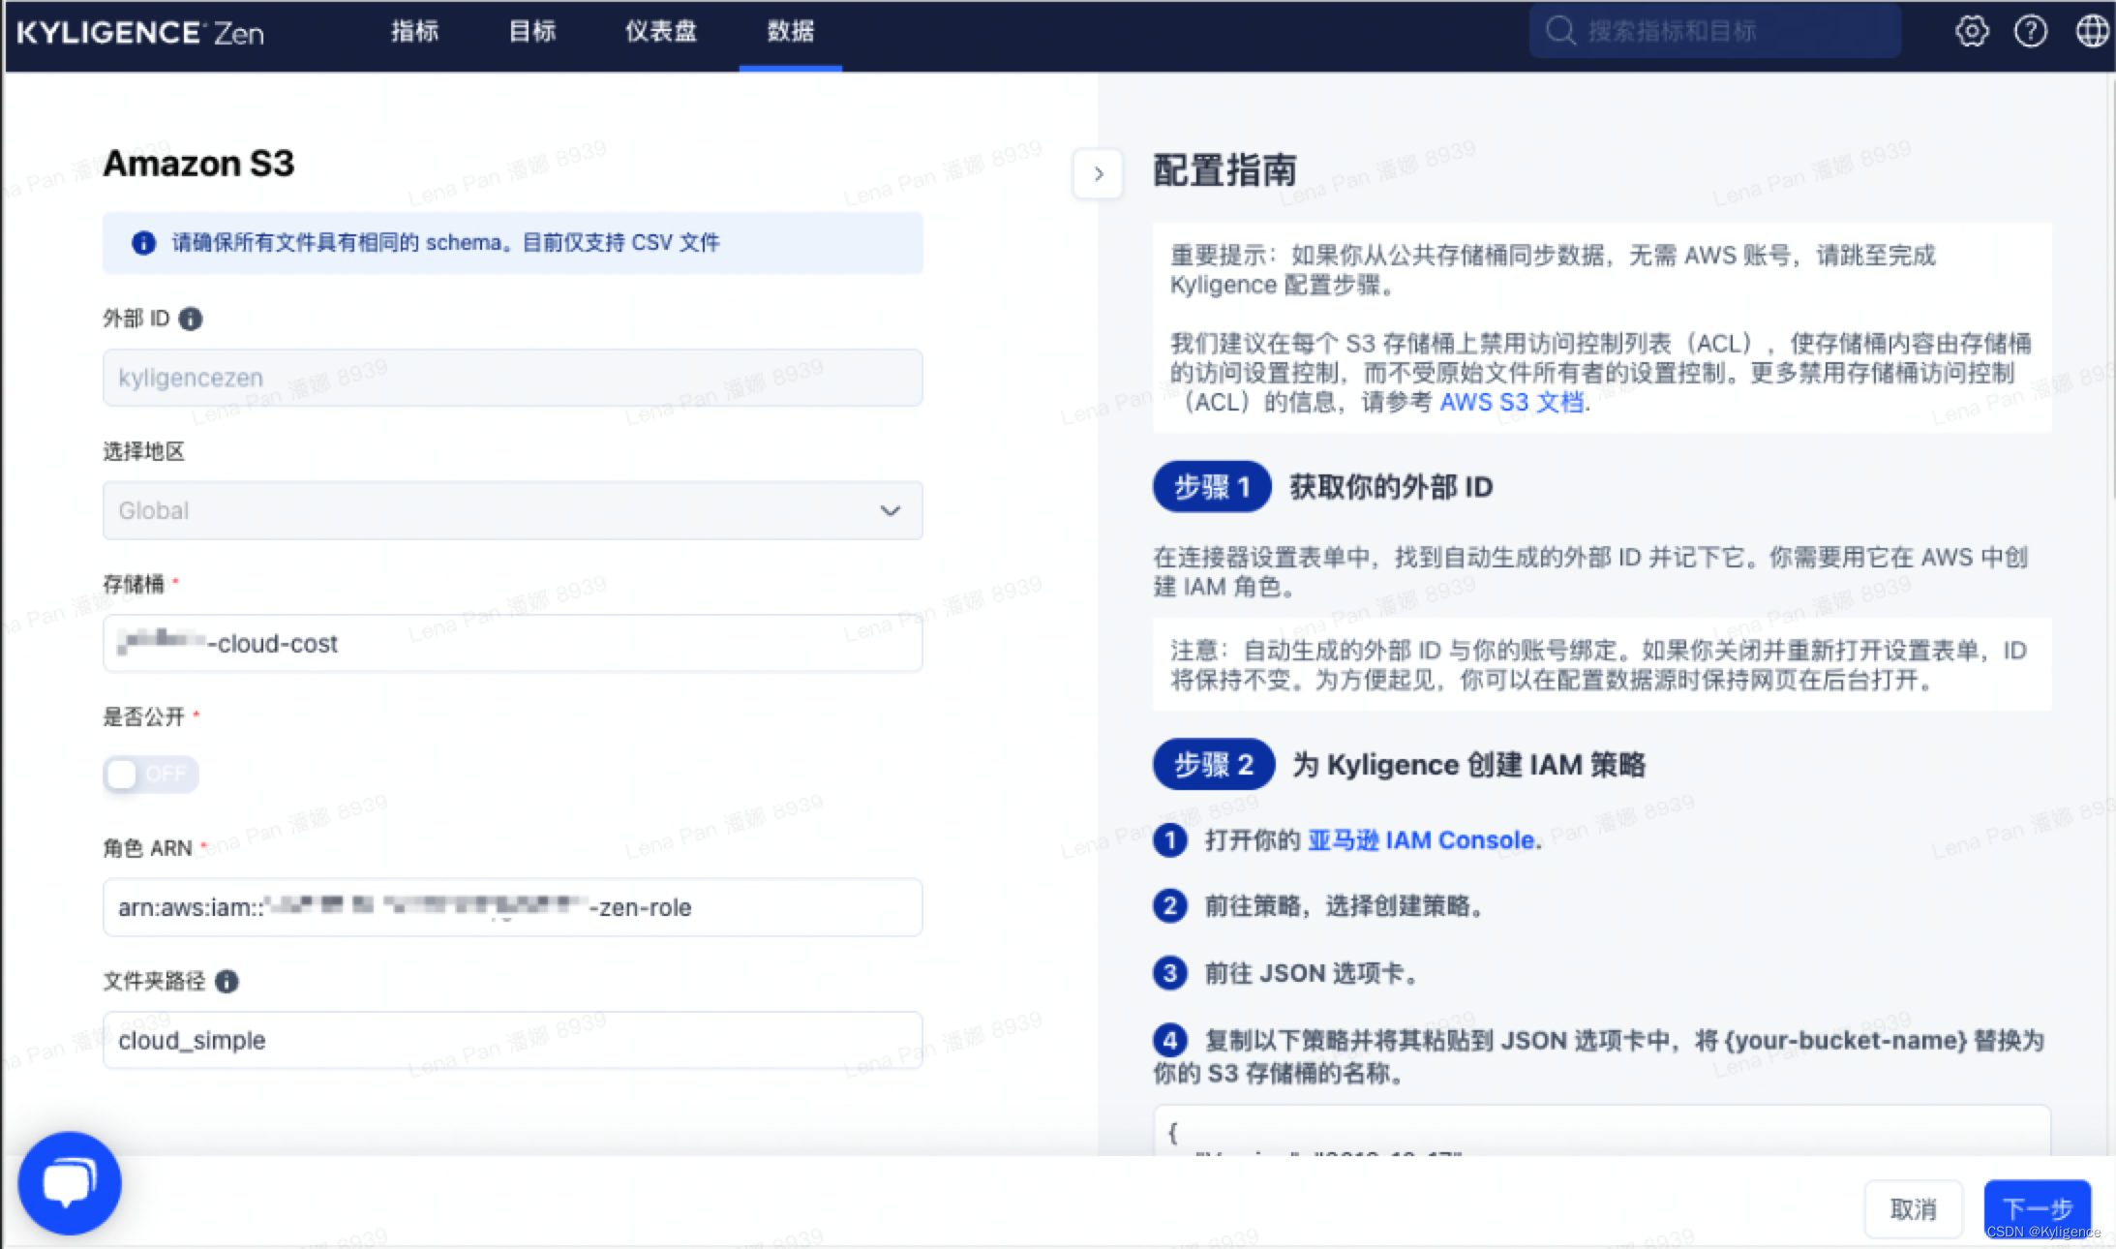Click the info icon next to 外部 ID

click(191, 319)
